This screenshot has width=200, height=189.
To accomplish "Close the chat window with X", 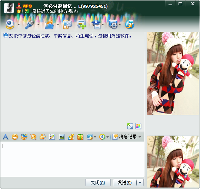I will click(x=193, y=4).
